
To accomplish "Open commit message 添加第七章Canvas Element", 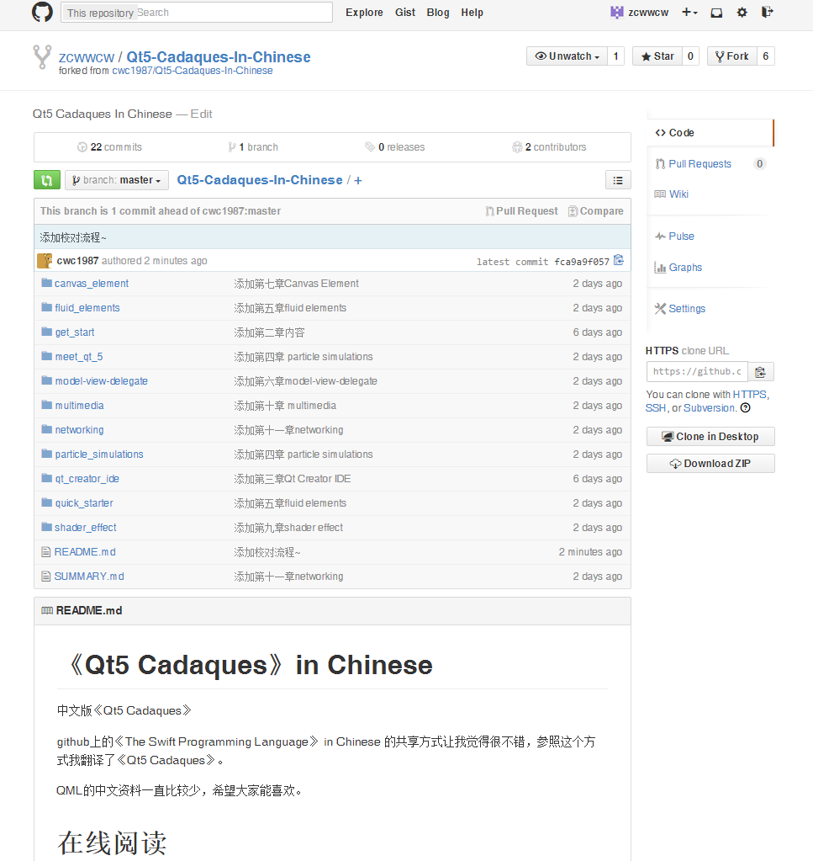I will pos(296,284).
